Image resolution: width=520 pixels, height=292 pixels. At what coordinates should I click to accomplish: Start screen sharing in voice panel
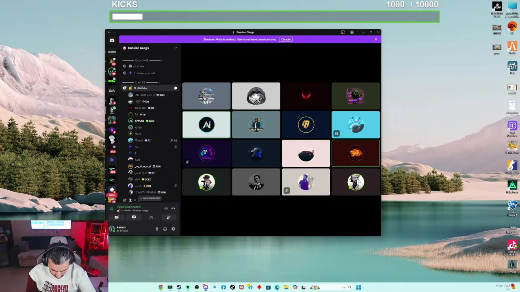(x=134, y=217)
